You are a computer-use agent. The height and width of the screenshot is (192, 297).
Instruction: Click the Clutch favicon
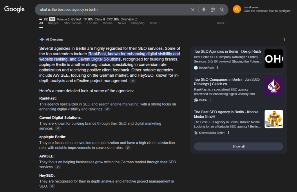point(196,100)
